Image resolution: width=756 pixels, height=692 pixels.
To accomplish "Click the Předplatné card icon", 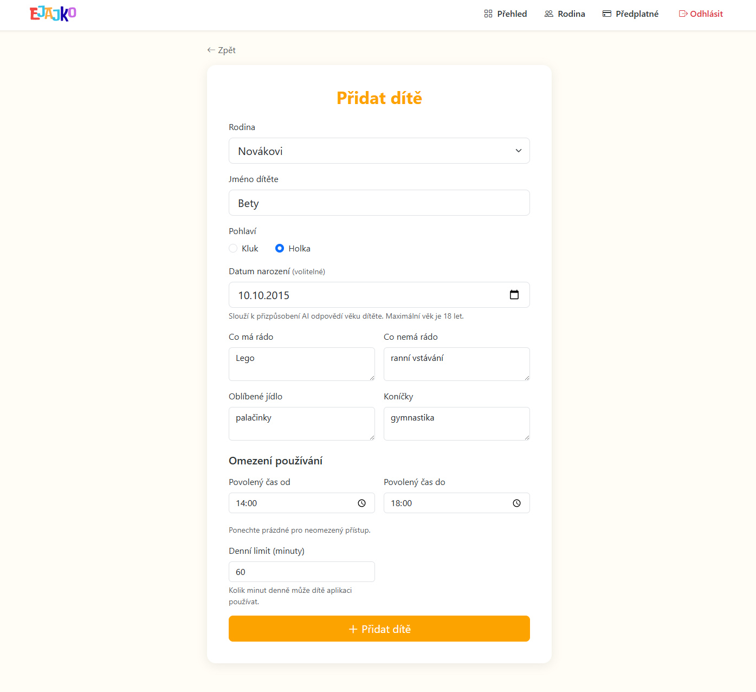I will (607, 14).
